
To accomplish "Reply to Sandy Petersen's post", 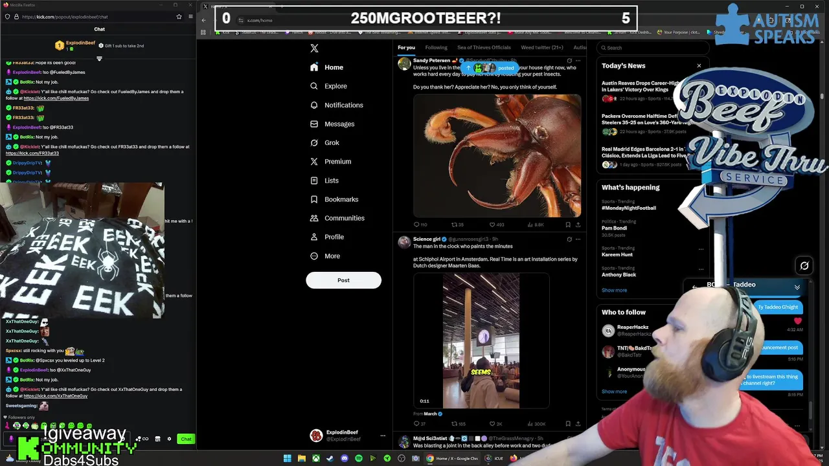I will (420, 225).
